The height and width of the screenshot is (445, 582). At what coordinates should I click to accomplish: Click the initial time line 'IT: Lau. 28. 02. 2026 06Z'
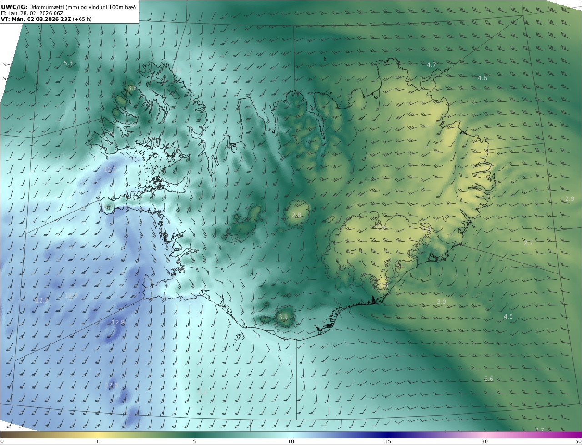coord(32,14)
